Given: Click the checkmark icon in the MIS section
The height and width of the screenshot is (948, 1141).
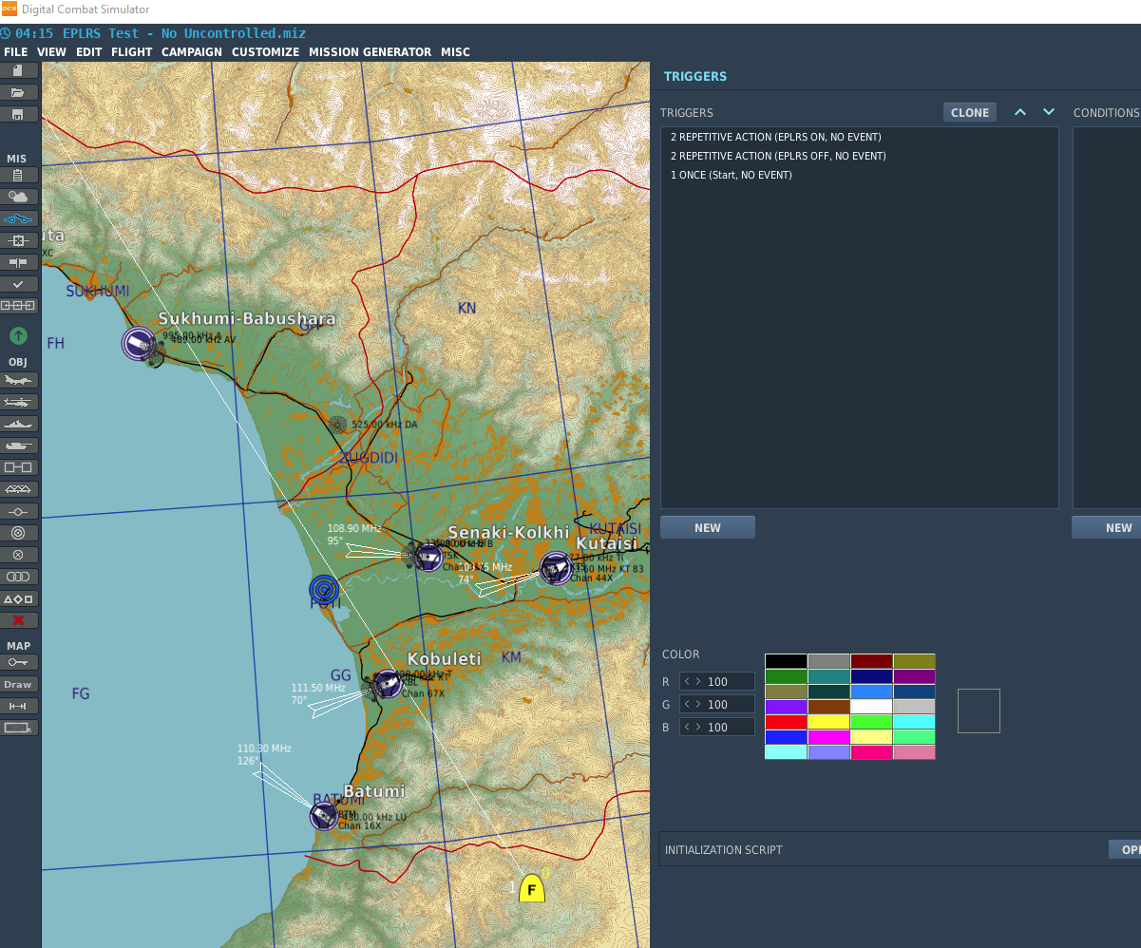Looking at the screenshot, I should tap(19, 284).
